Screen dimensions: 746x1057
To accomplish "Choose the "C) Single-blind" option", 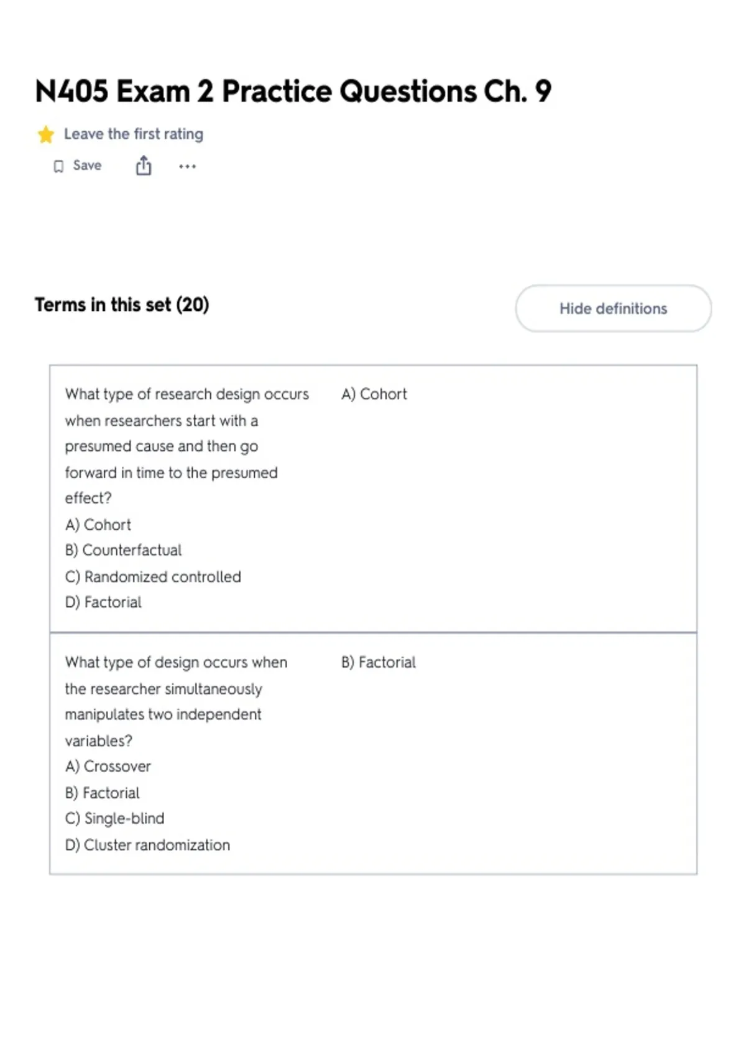I will [x=114, y=818].
